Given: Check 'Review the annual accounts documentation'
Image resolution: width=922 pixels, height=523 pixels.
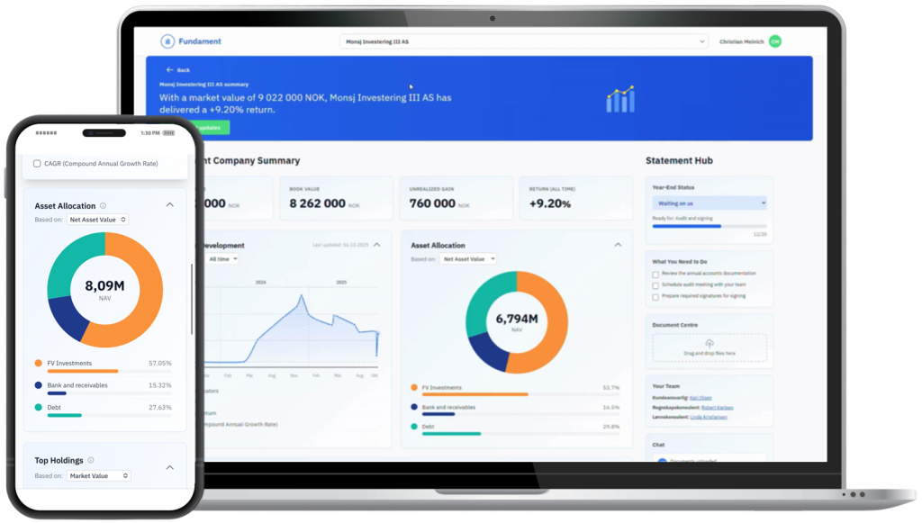Looking at the screenshot, I should point(655,274).
